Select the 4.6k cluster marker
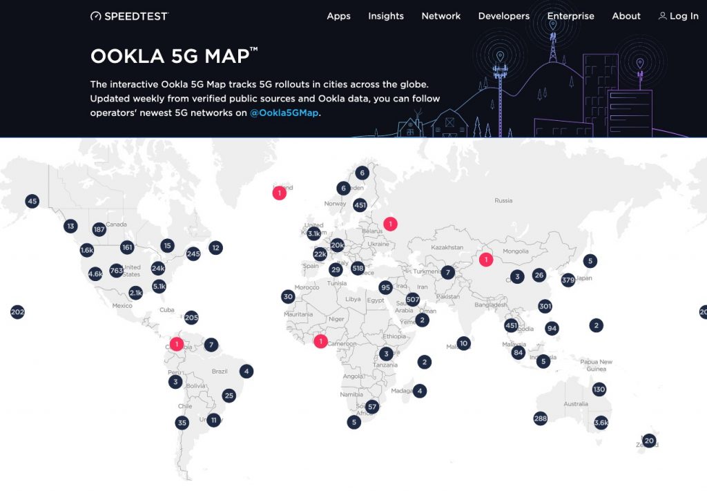The width and height of the screenshot is (707, 491). (95, 273)
